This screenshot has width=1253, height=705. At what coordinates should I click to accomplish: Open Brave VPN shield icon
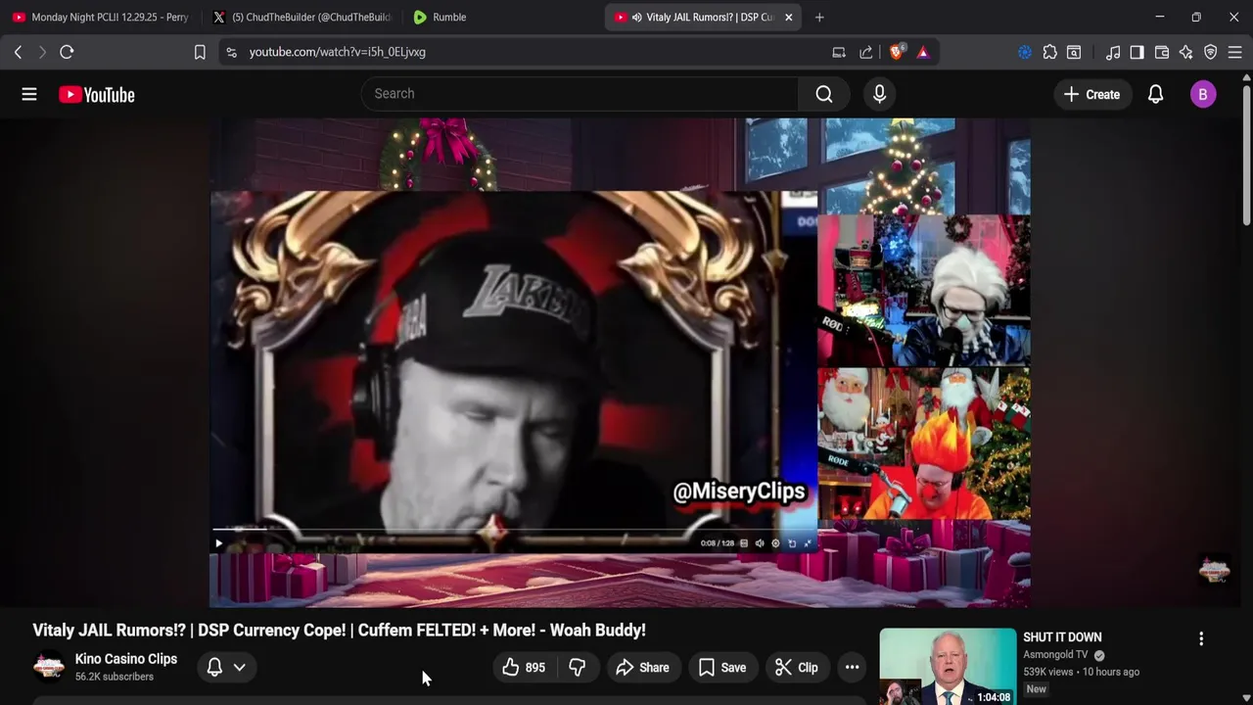1211,52
